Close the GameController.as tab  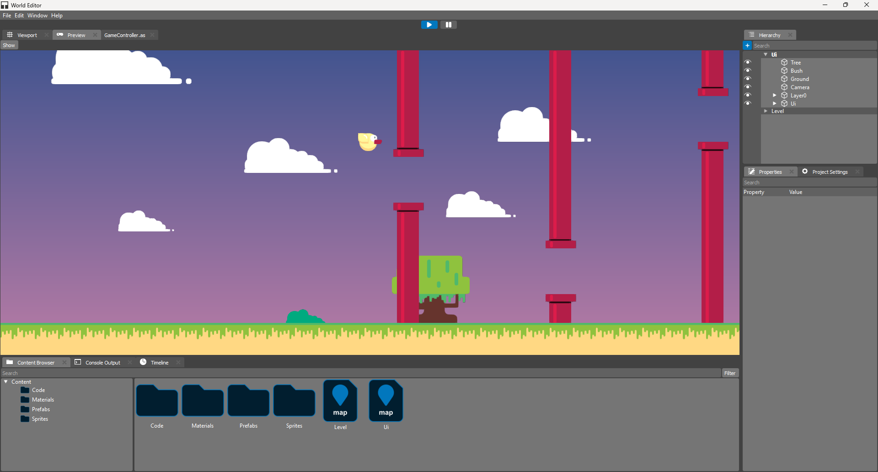click(152, 35)
